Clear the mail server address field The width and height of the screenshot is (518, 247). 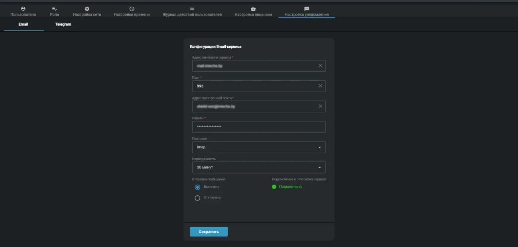pyautogui.click(x=320, y=66)
